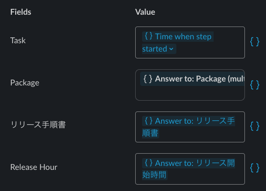
Task: Click the Package field label
Action: 25,83
